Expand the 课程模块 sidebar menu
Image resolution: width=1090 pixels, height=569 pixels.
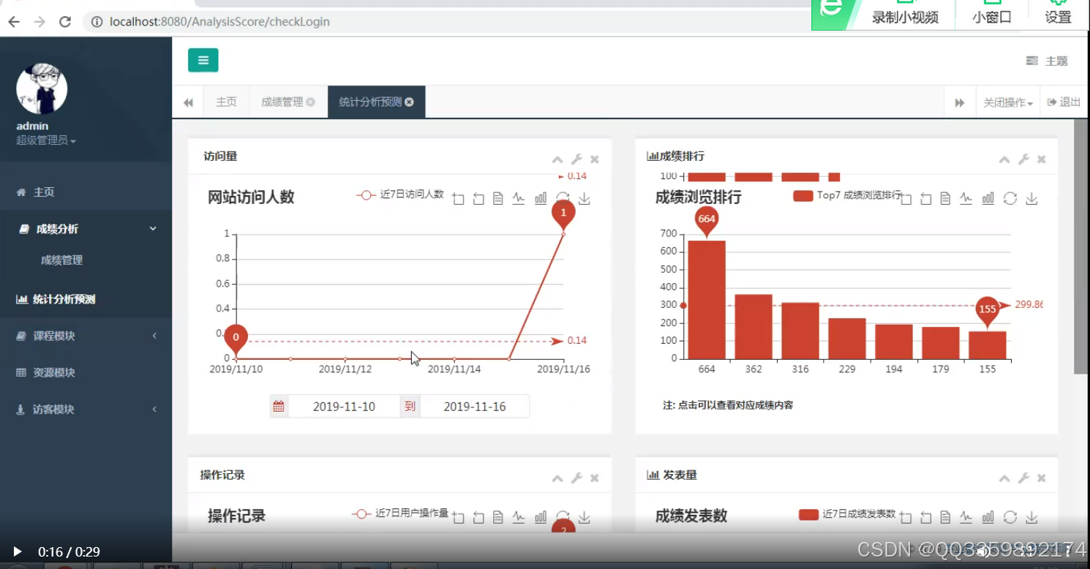tap(86, 336)
